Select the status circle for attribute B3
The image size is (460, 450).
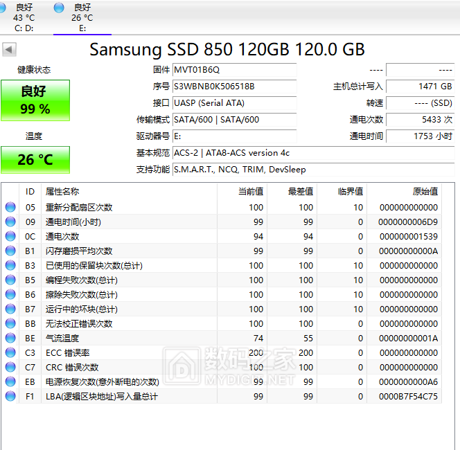pos(10,265)
